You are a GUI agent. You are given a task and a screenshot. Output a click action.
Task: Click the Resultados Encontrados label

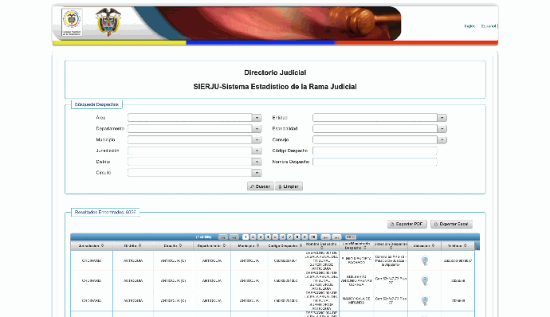point(105,213)
